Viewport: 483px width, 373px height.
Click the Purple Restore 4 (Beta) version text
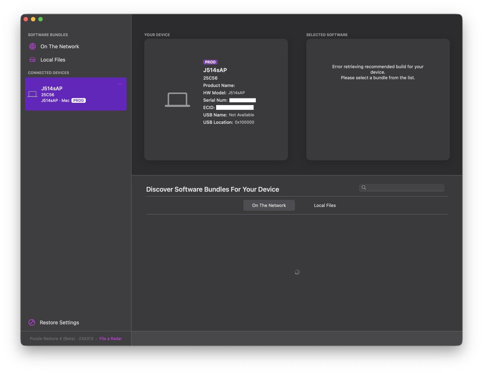pyautogui.click(x=62, y=339)
